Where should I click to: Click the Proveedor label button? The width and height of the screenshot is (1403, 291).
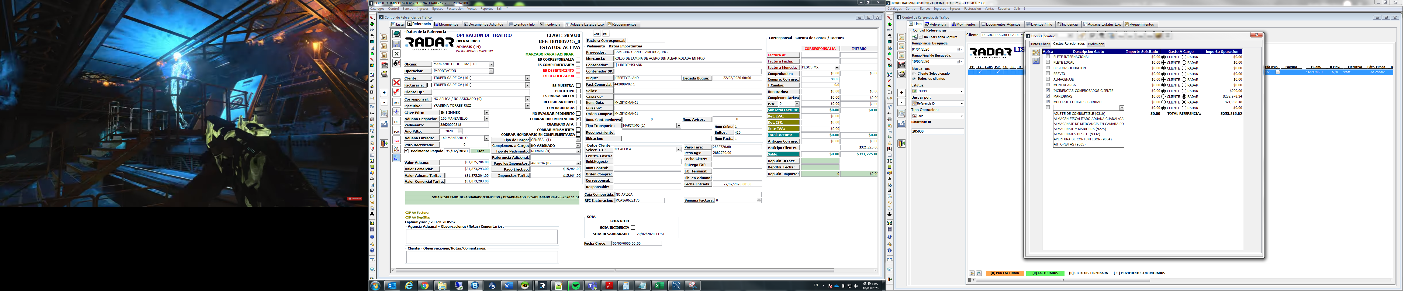599,52
